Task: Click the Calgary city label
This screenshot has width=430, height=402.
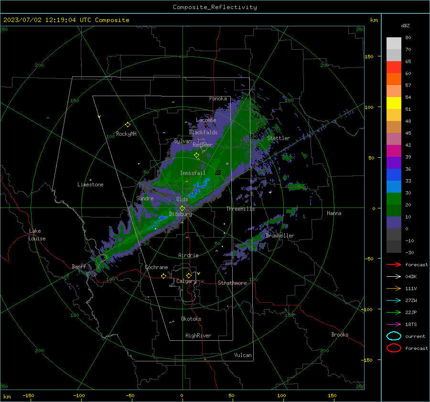Action: 186,281
